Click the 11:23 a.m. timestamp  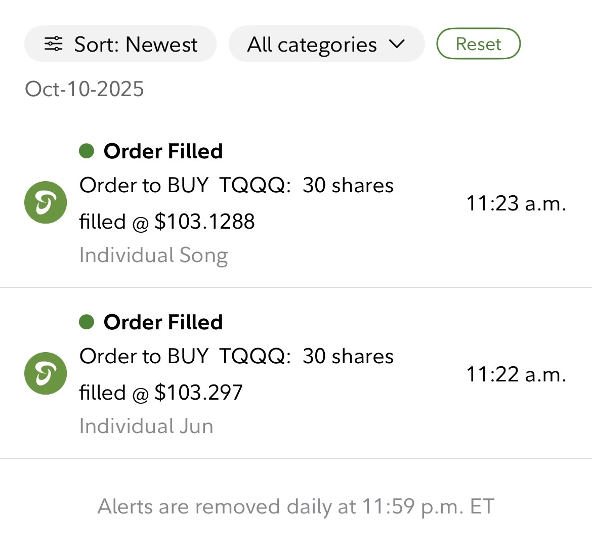point(516,203)
